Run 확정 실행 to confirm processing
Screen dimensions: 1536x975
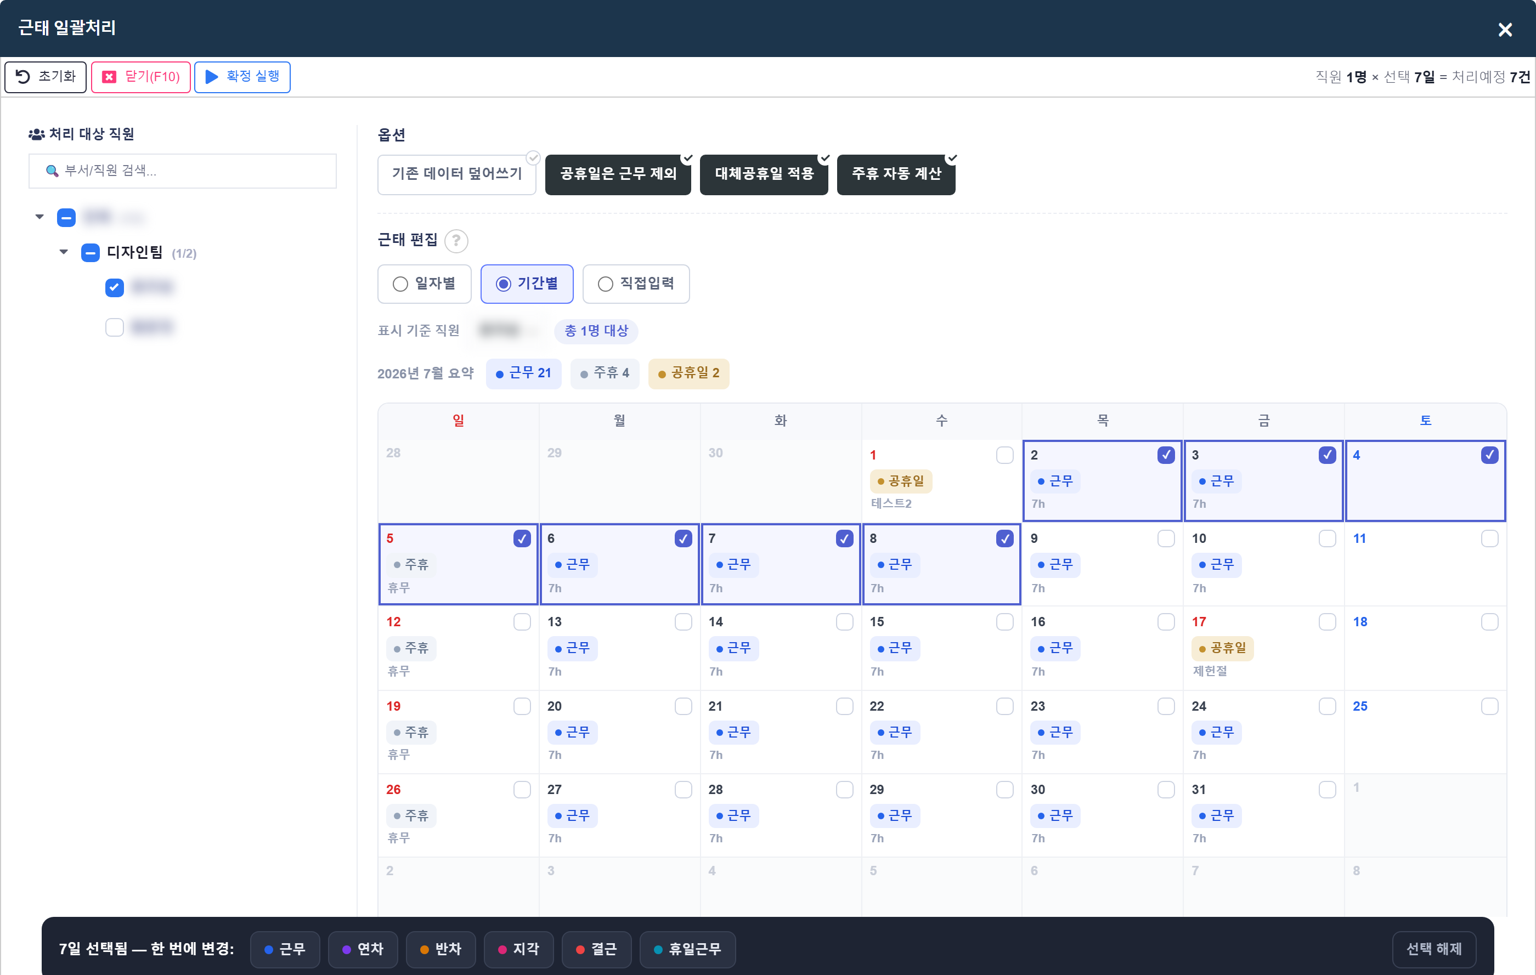click(x=242, y=77)
